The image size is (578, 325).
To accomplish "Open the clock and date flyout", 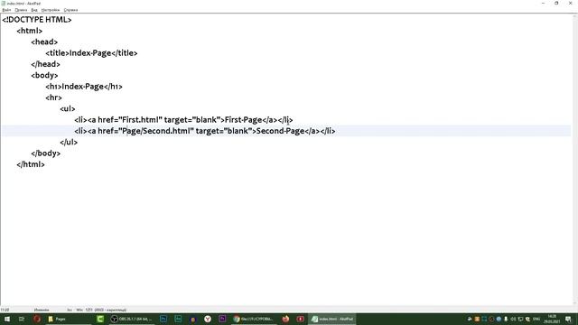I will click(552, 319).
